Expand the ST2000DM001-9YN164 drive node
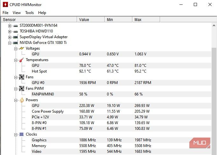The image size is (217, 155). coord(10,25)
